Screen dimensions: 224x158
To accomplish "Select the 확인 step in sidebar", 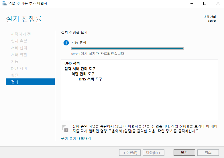I will (x=15, y=75).
